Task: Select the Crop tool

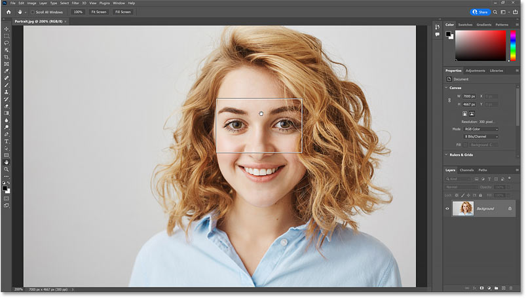Action: click(x=7, y=57)
